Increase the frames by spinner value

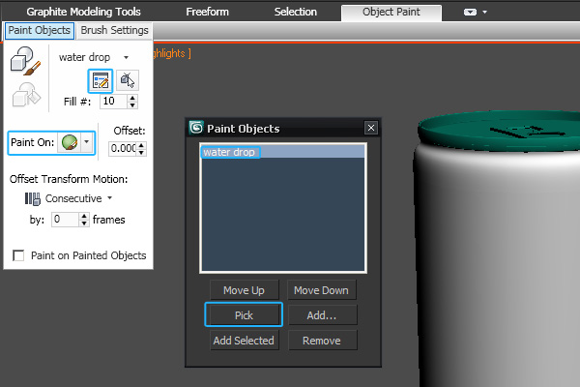(x=84, y=217)
